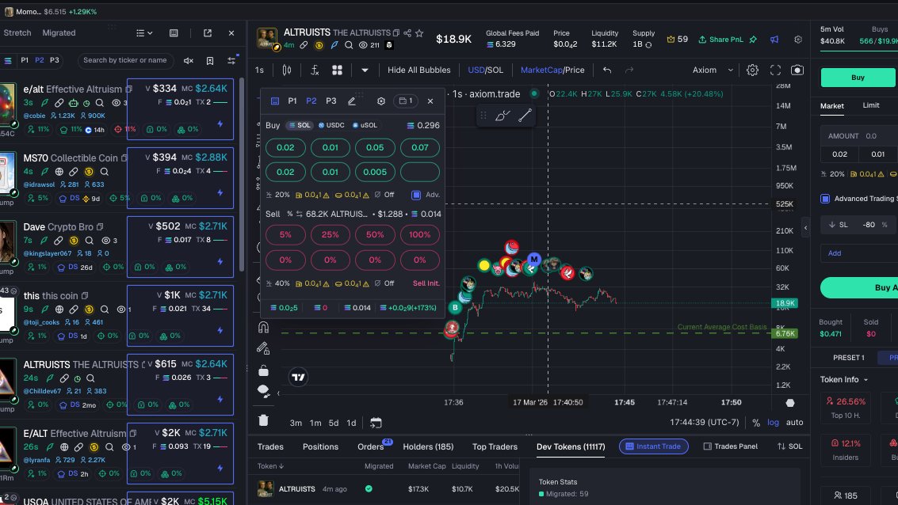The width and height of the screenshot is (898, 505).
Task: Edit instant trade presets with pencil icon
Action: [x=352, y=101]
